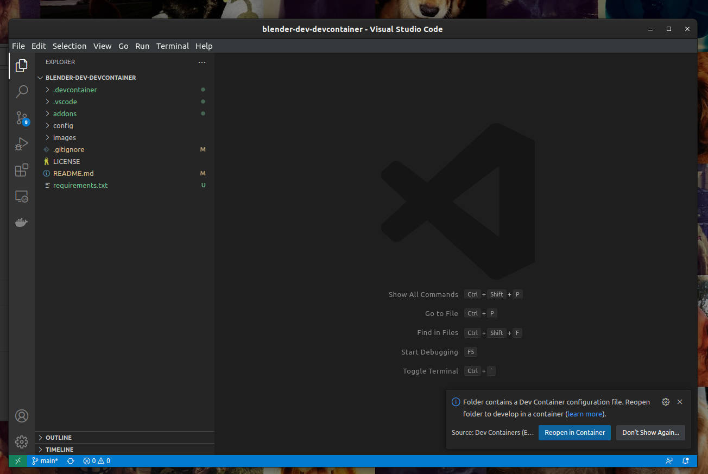Open the Selection menu
708x474 pixels.
[69, 46]
